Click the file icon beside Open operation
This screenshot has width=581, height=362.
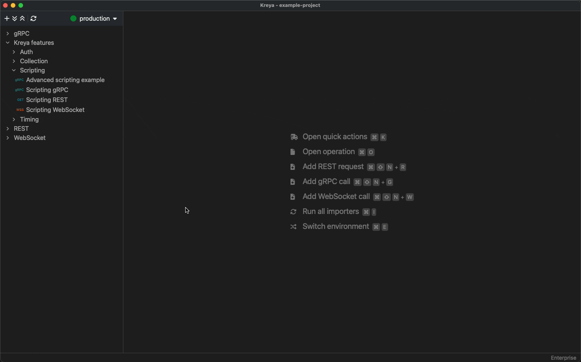click(293, 152)
